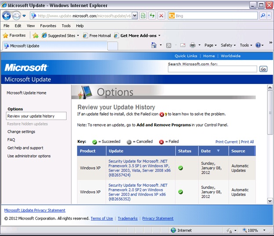Click the Status column header

[x=187, y=151]
